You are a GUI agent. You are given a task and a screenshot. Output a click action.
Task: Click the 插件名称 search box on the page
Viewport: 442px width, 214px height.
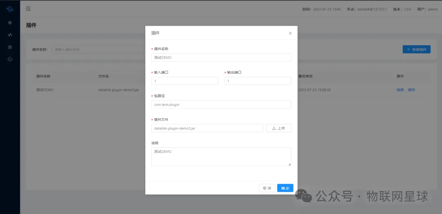pos(98,49)
